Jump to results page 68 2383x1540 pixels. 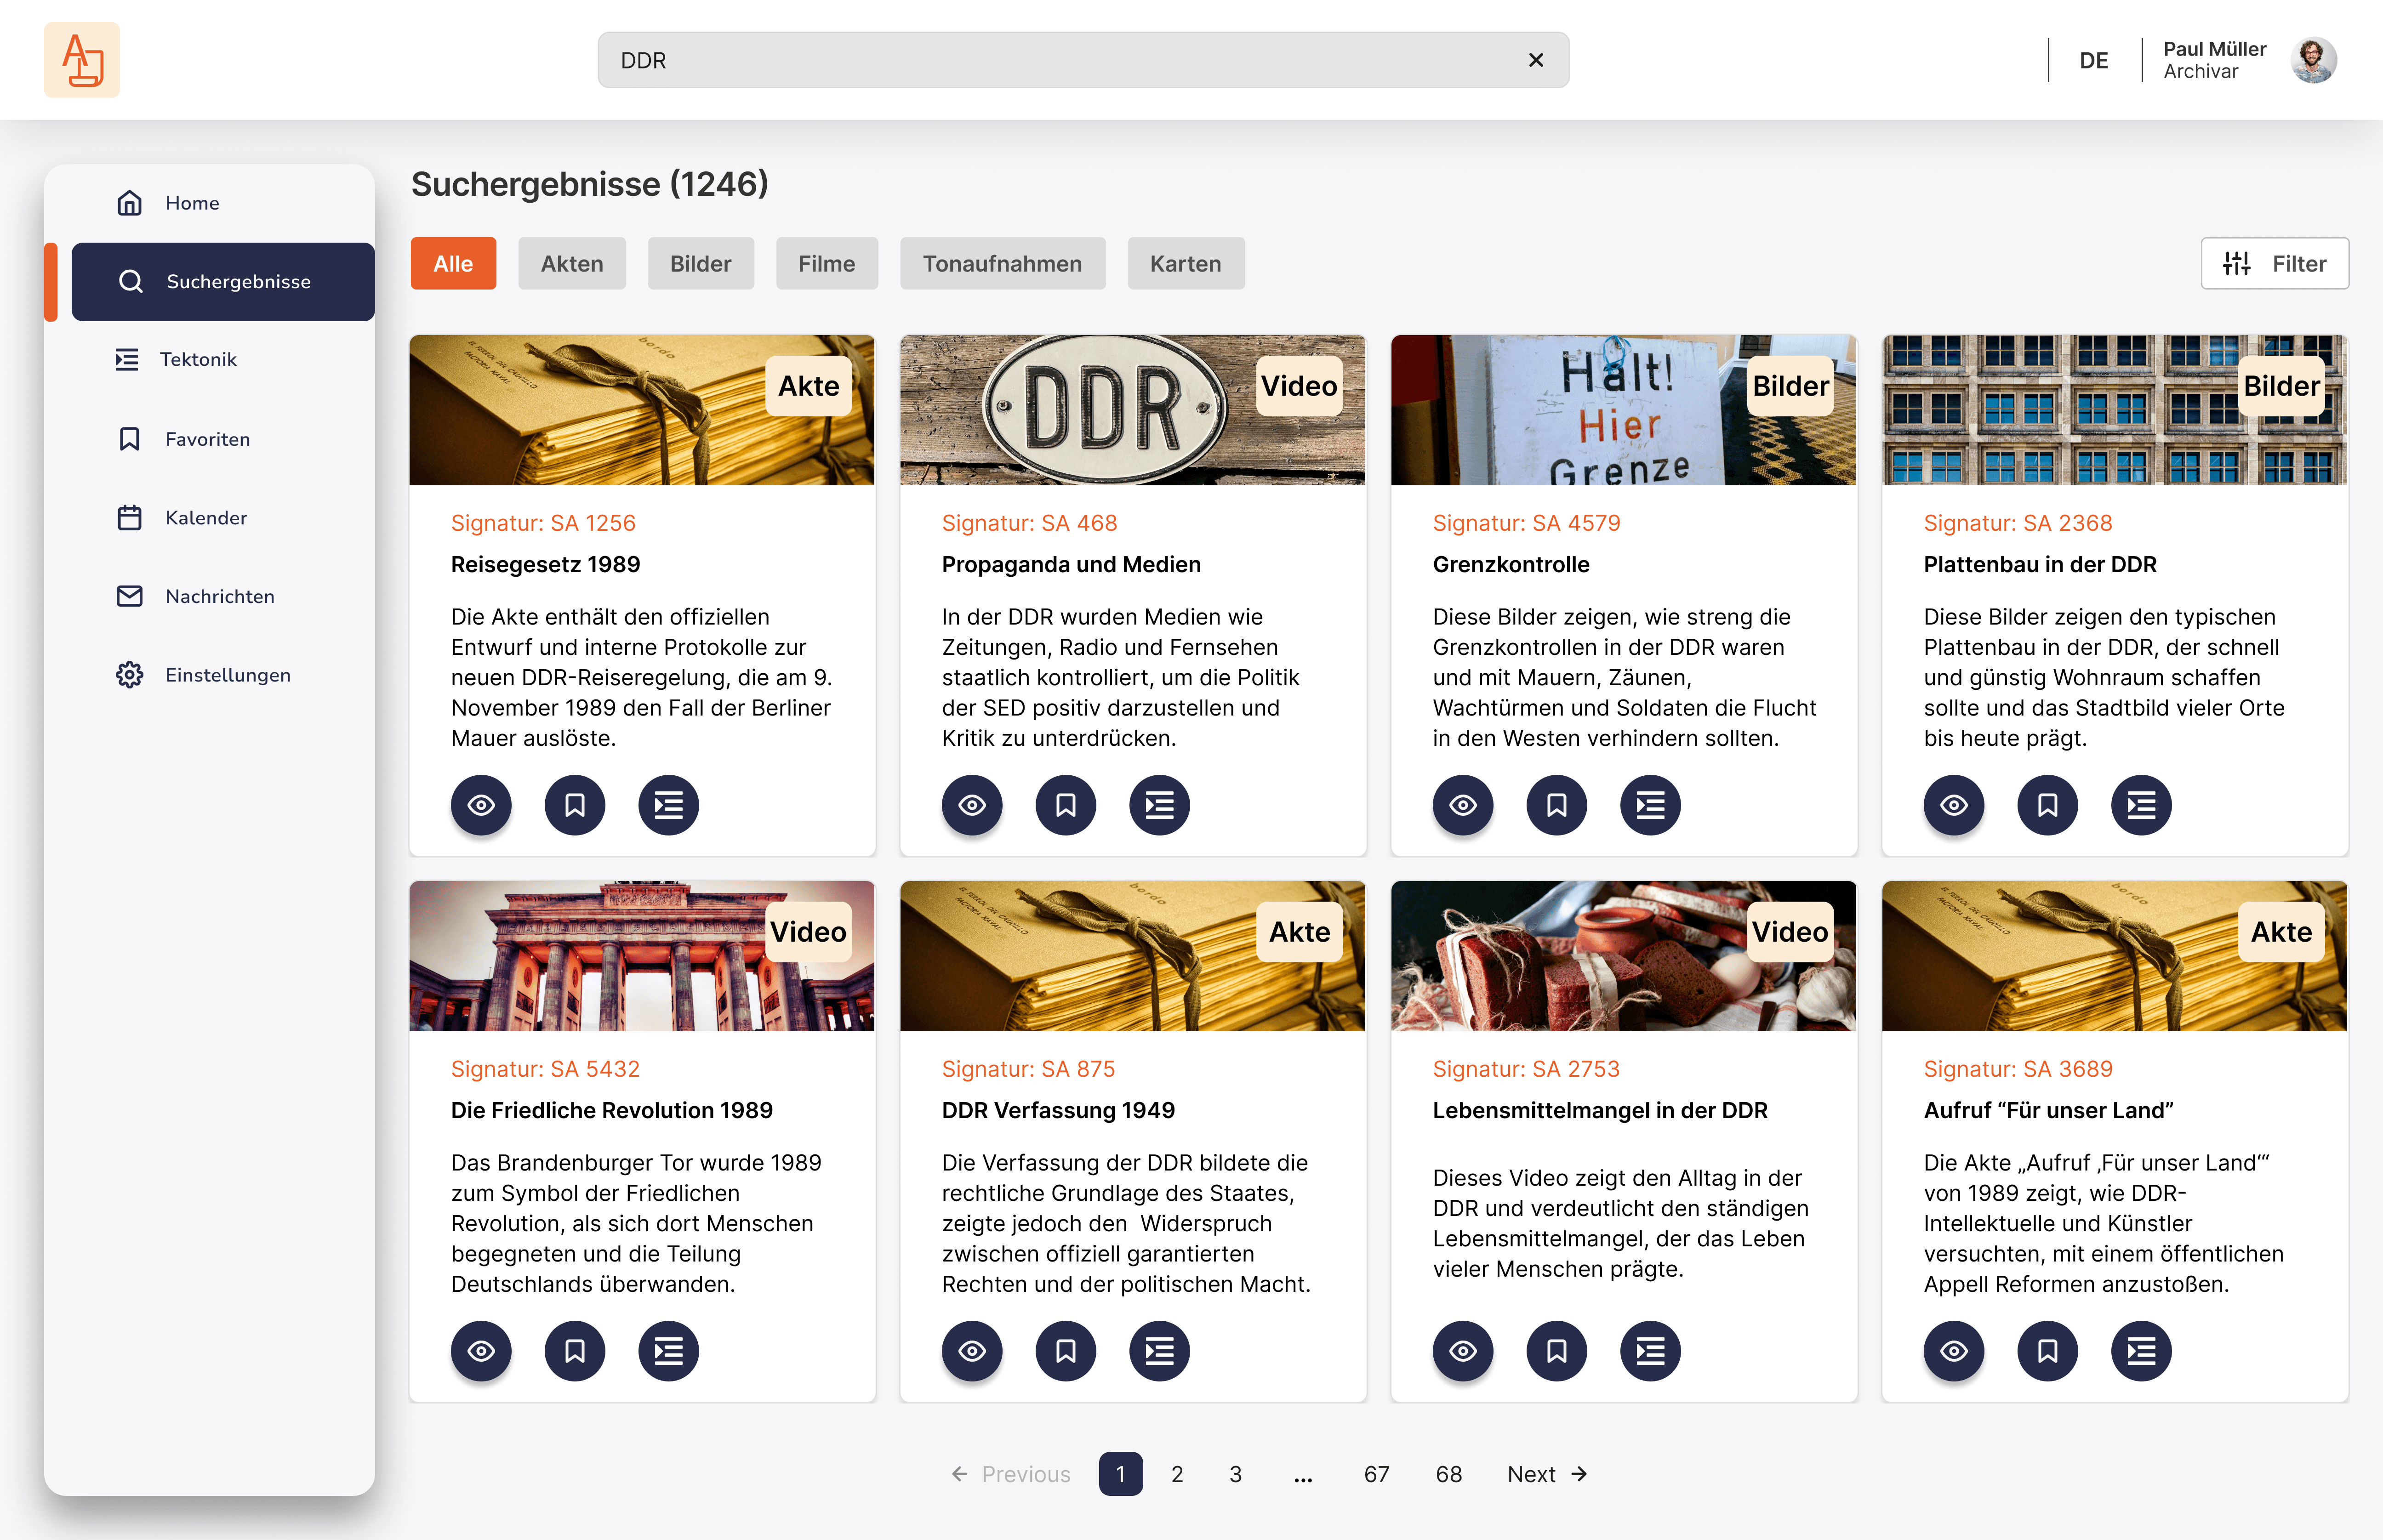click(x=1448, y=1474)
